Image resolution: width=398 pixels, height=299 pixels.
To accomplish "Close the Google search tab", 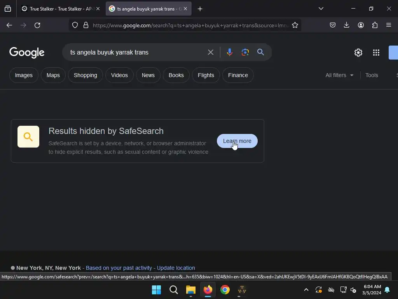I will click(x=185, y=9).
